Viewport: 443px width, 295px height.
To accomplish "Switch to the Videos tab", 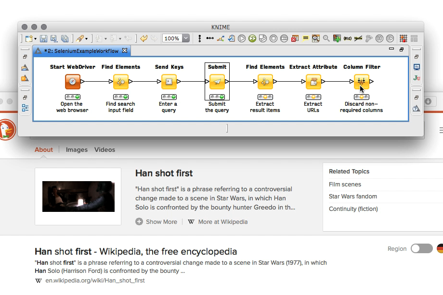I will click(104, 149).
